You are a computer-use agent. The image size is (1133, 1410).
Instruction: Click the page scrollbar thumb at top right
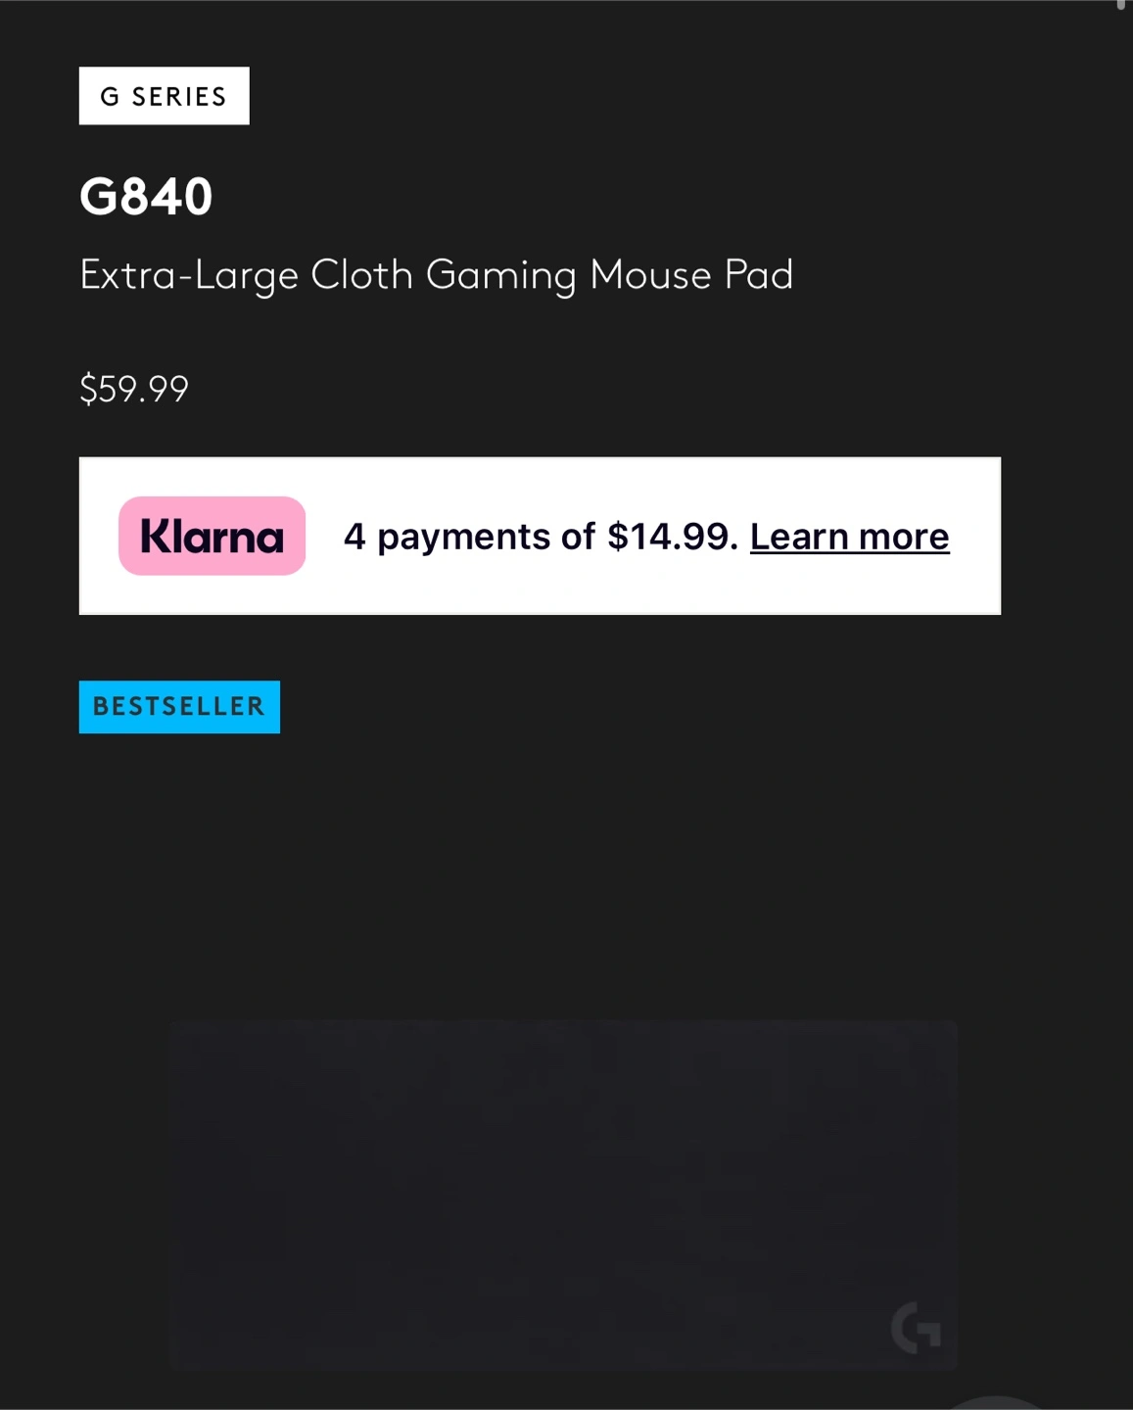pyautogui.click(x=1121, y=5)
